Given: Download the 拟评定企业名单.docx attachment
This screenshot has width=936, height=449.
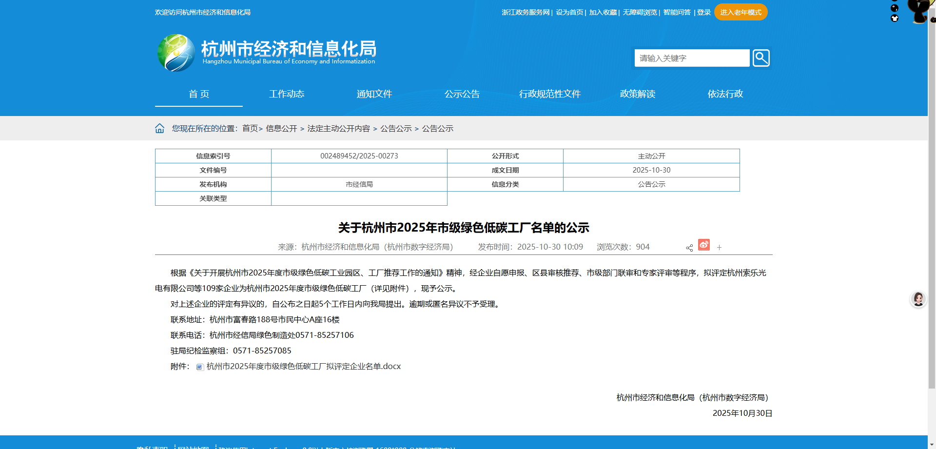Looking at the screenshot, I should [303, 367].
